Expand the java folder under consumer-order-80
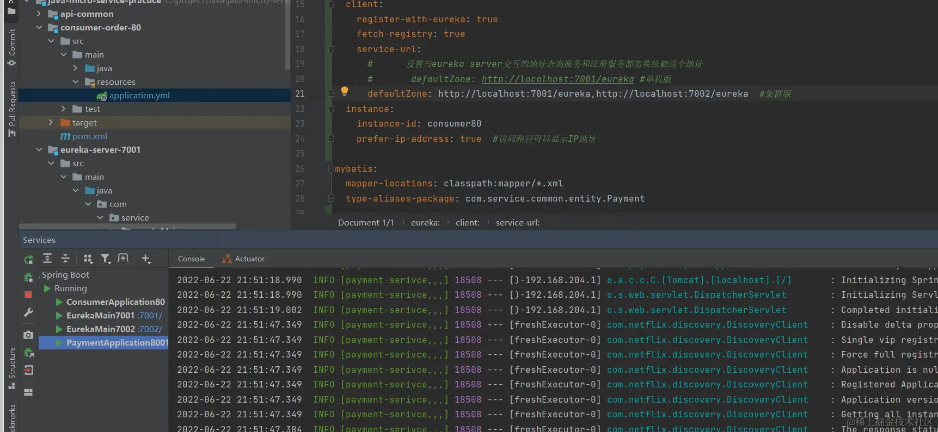The width and height of the screenshot is (938, 432). point(76,68)
